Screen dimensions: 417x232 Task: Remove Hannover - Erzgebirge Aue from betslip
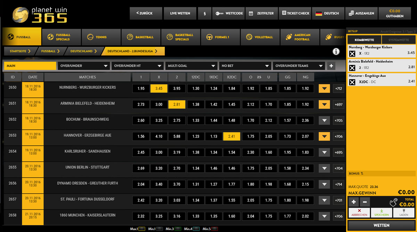pos(352,82)
